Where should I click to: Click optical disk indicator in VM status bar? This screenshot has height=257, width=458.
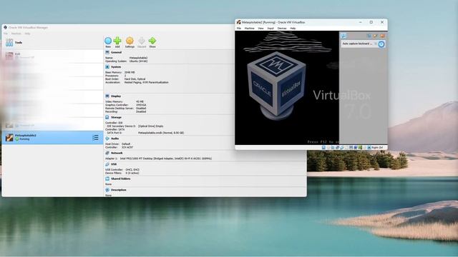coord(328,148)
